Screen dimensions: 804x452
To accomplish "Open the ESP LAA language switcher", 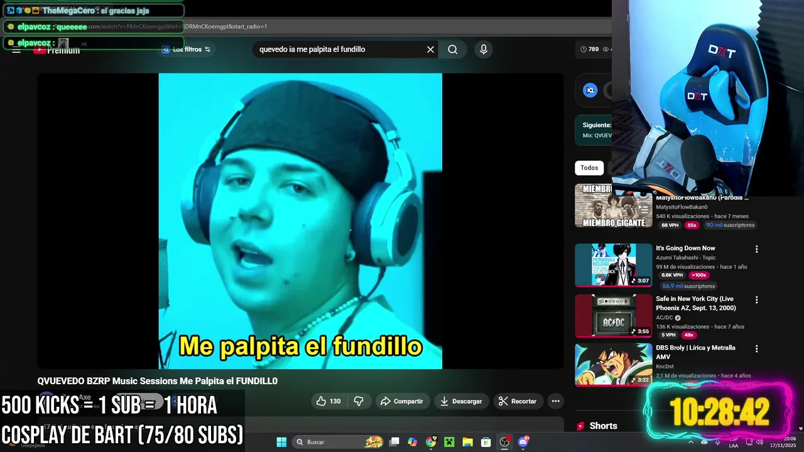I will pos(734,443).
